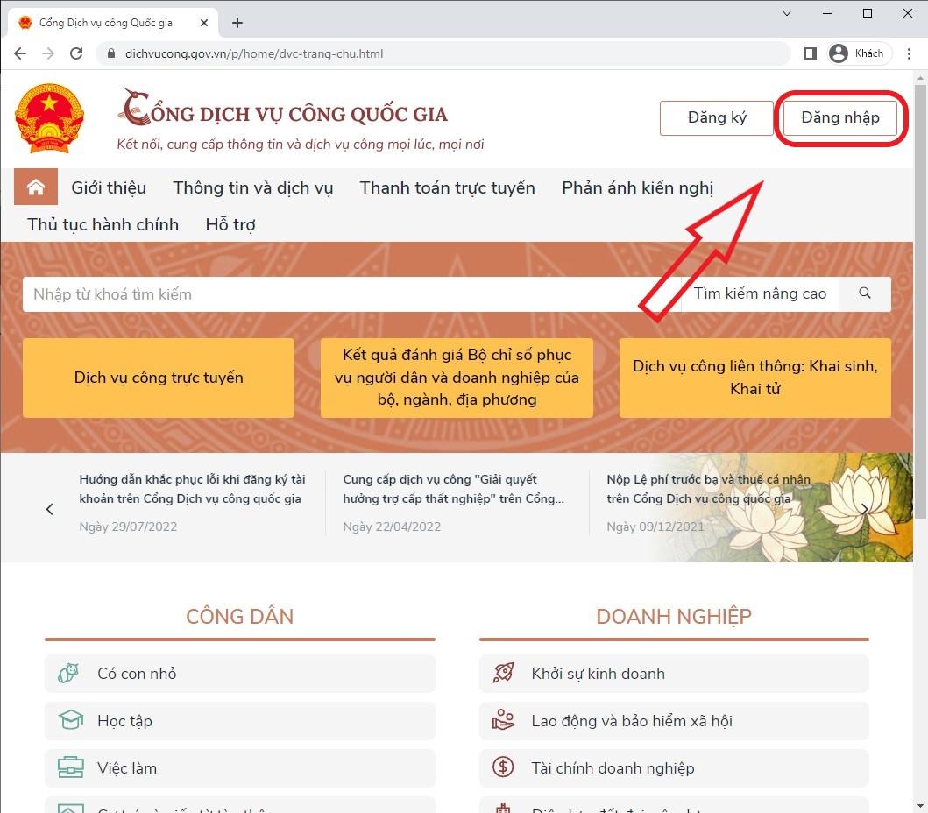
Task: Open the Khách guest profile menu
Action: pyautogui.click(x=859, y=53)
